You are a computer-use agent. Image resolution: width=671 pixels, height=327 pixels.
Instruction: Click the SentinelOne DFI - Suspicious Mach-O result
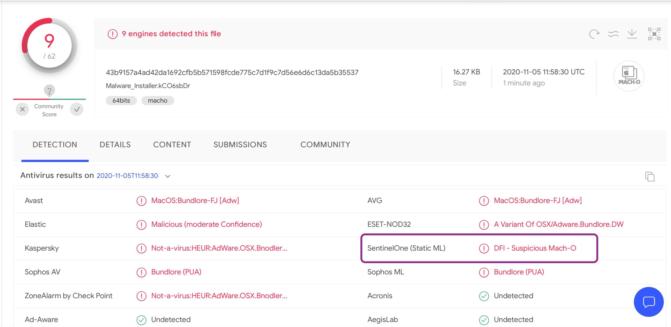tap(535, 248)
